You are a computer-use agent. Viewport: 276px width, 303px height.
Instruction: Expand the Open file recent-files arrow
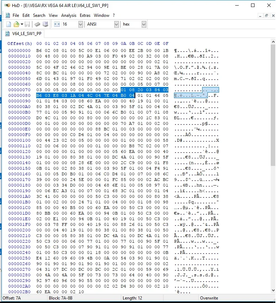click(22, 24)
